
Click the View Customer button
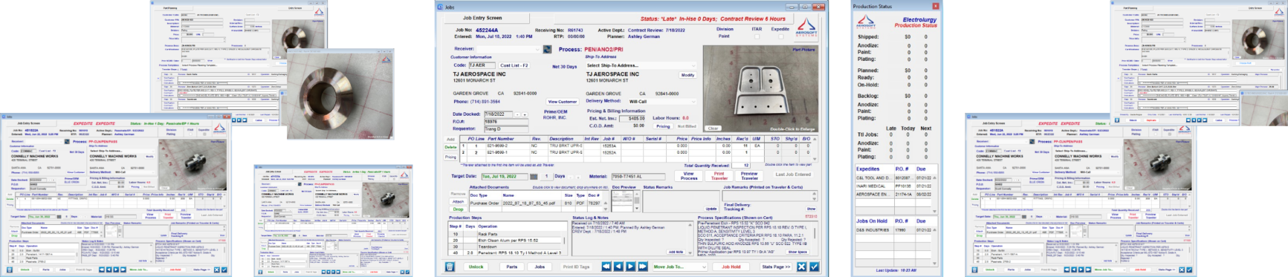pyautogui.click(x=563, y=102)
